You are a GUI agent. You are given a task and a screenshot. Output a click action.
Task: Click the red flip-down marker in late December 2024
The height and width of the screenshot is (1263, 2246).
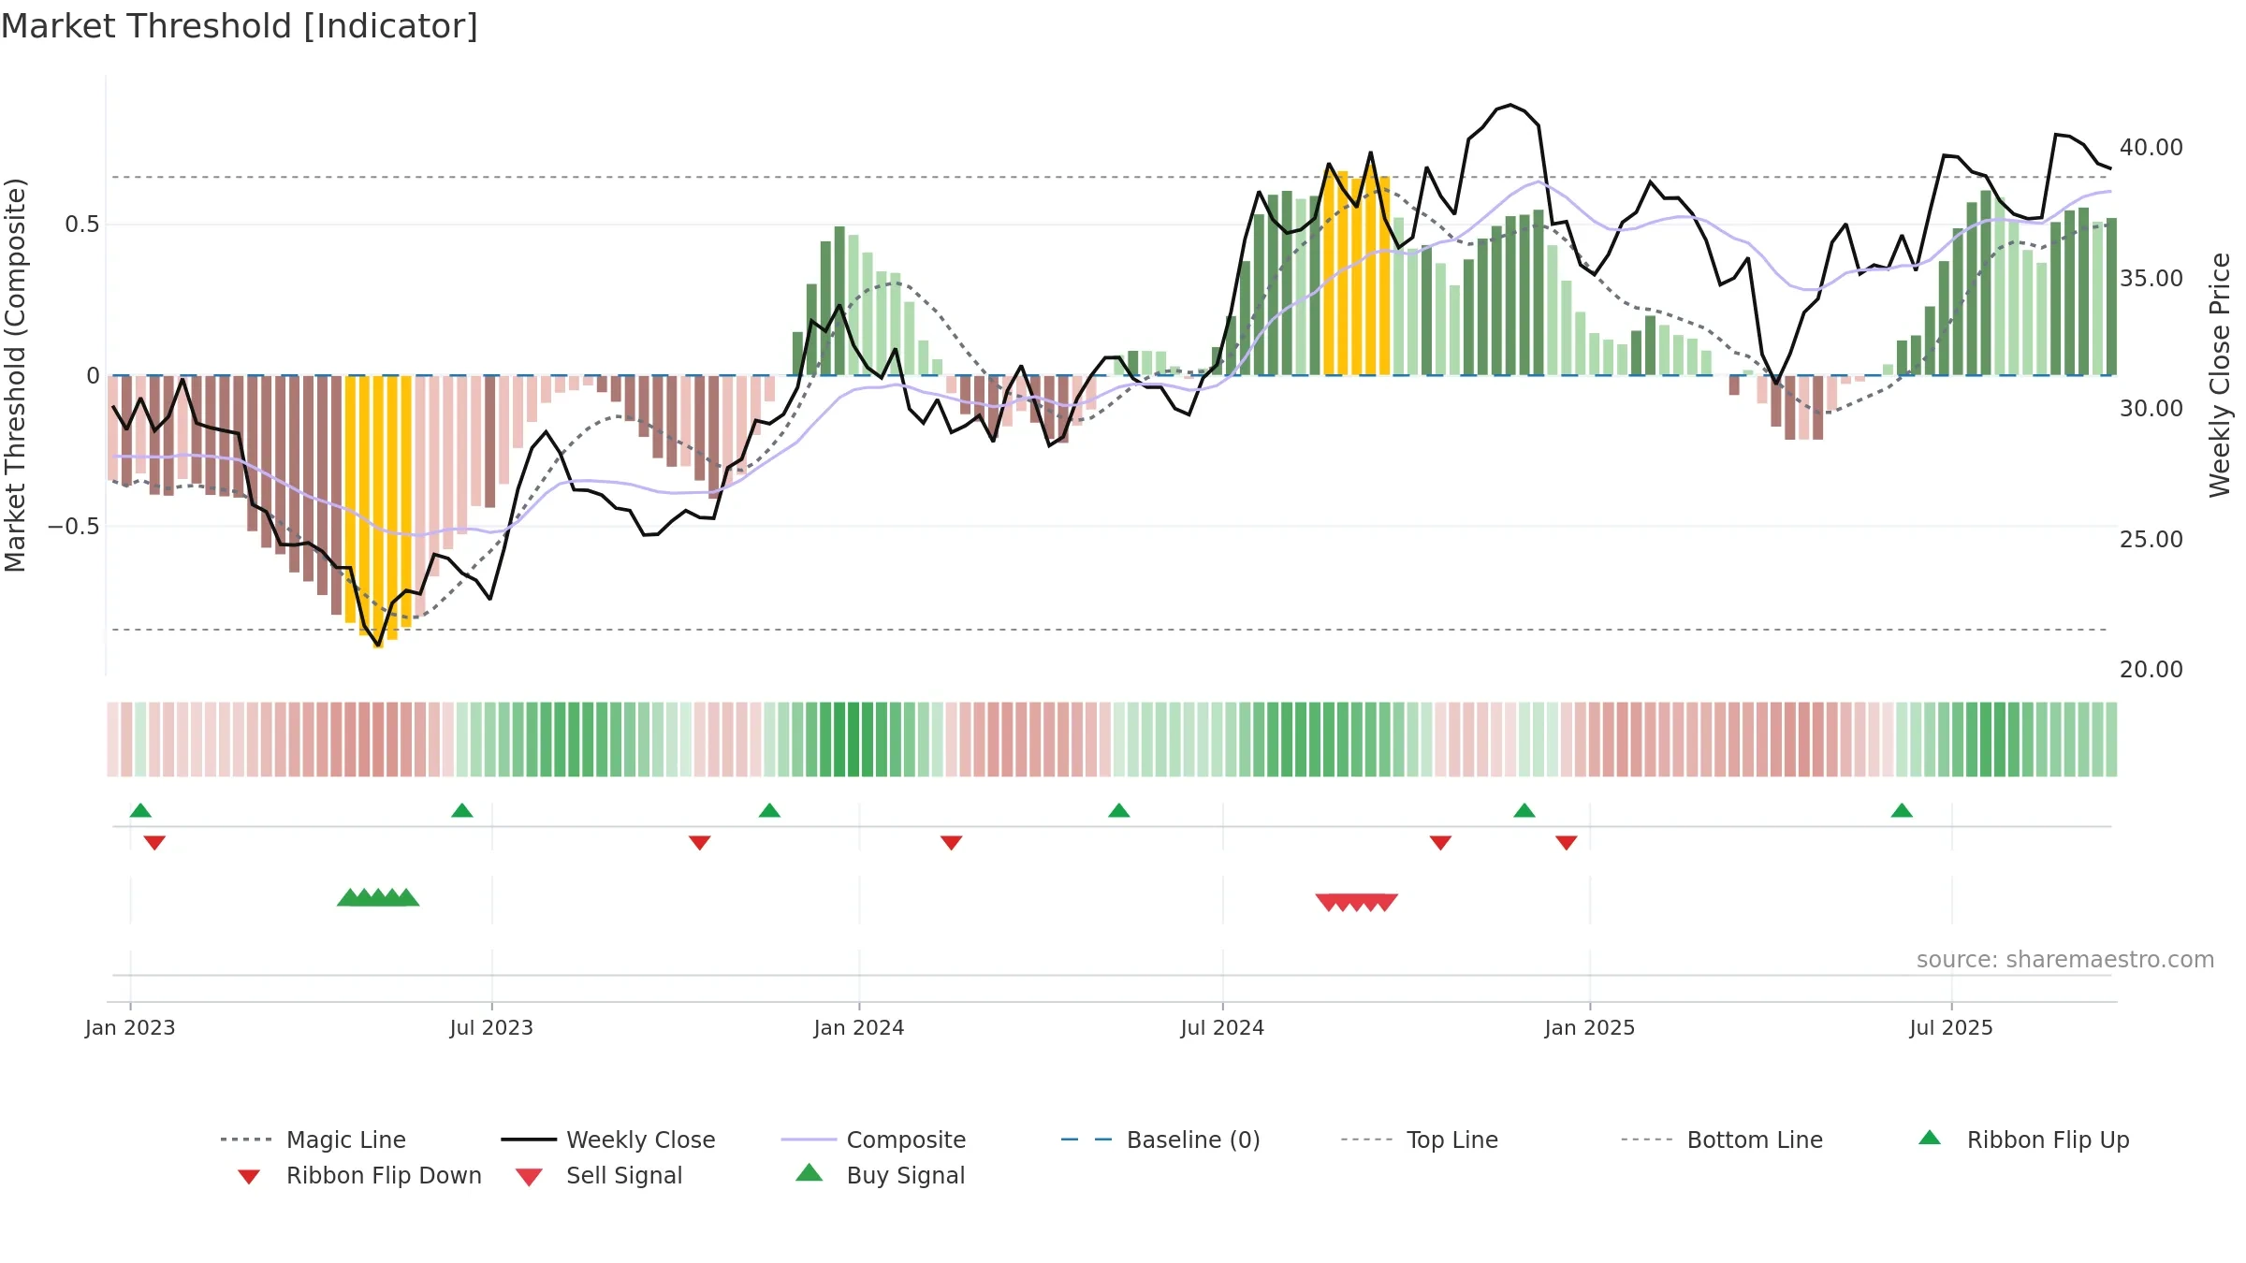(1566, 843)
